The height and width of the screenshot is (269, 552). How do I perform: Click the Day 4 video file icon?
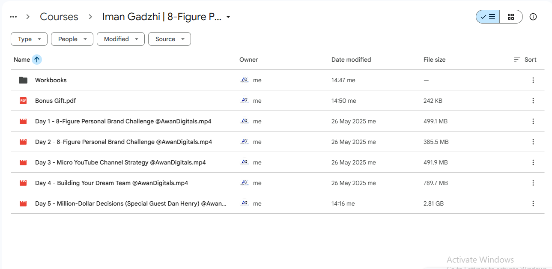[23, 183]
